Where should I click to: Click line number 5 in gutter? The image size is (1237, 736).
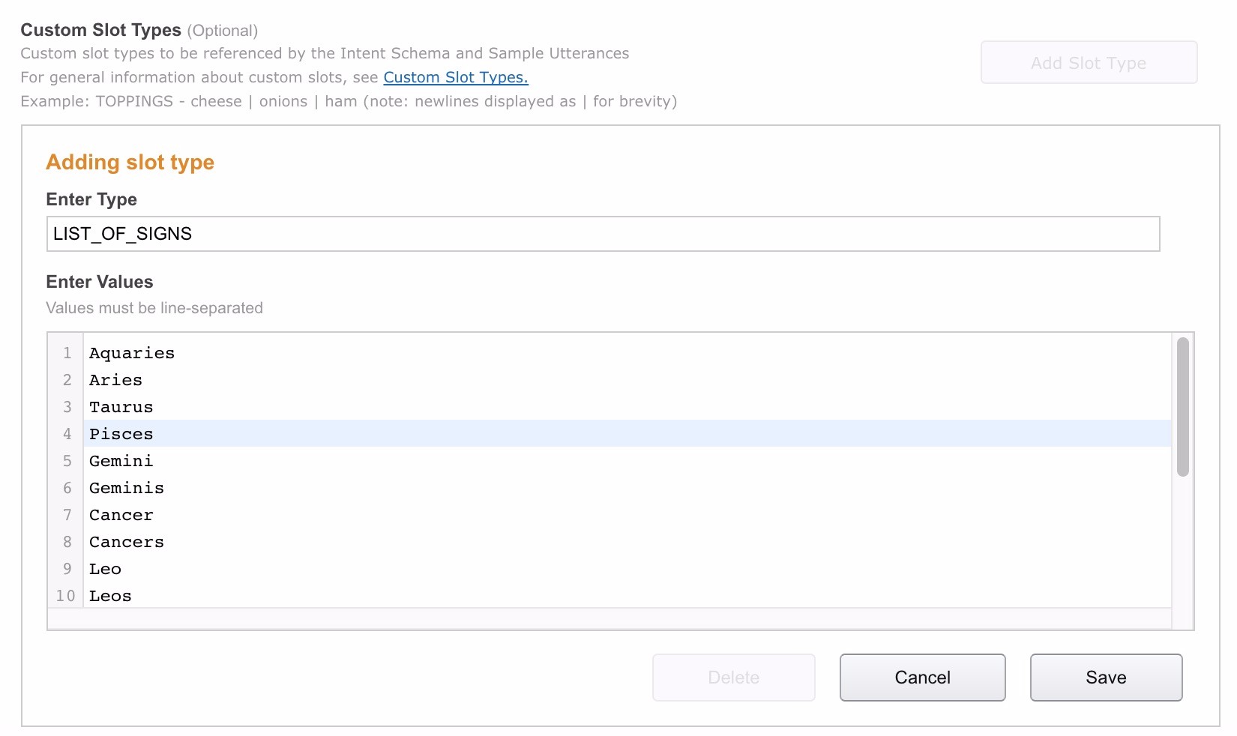(x=67, y=461)
